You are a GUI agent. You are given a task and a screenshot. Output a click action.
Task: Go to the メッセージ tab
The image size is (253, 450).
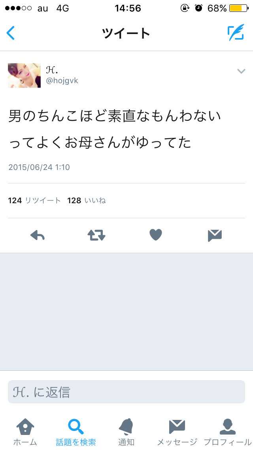click(x=177, y=432)
